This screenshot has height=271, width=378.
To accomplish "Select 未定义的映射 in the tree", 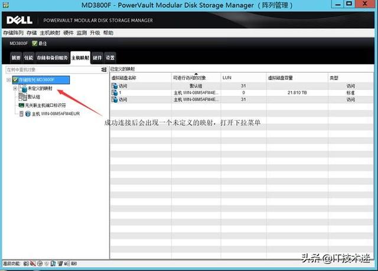I will click(x=40, y=89).
